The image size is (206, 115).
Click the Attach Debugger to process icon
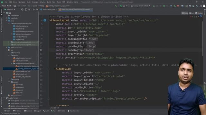[174, 6]
